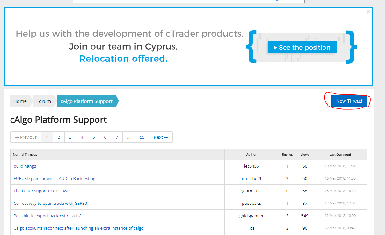Click author peeppalts
The width and height of the screenshot is (385, 235).
click(x=251, y=203)
